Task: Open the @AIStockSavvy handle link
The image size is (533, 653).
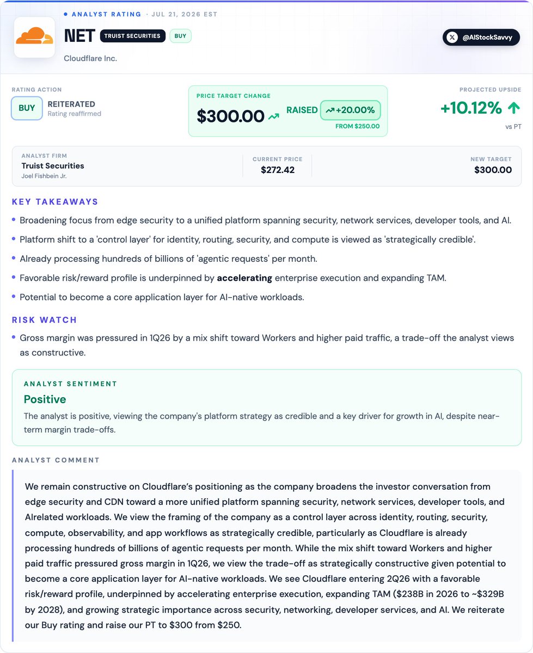Action: coord(481,38)
